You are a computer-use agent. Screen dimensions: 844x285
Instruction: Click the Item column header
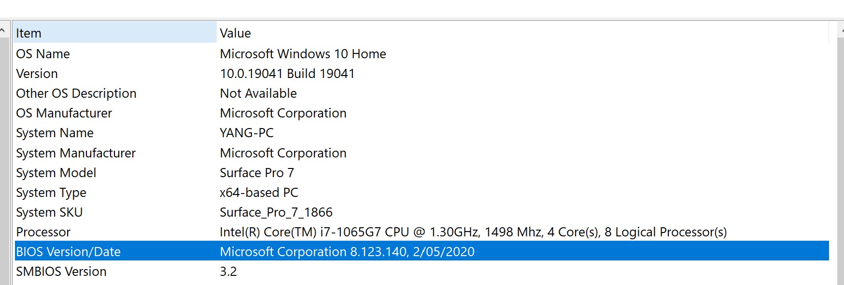point(115,33)
